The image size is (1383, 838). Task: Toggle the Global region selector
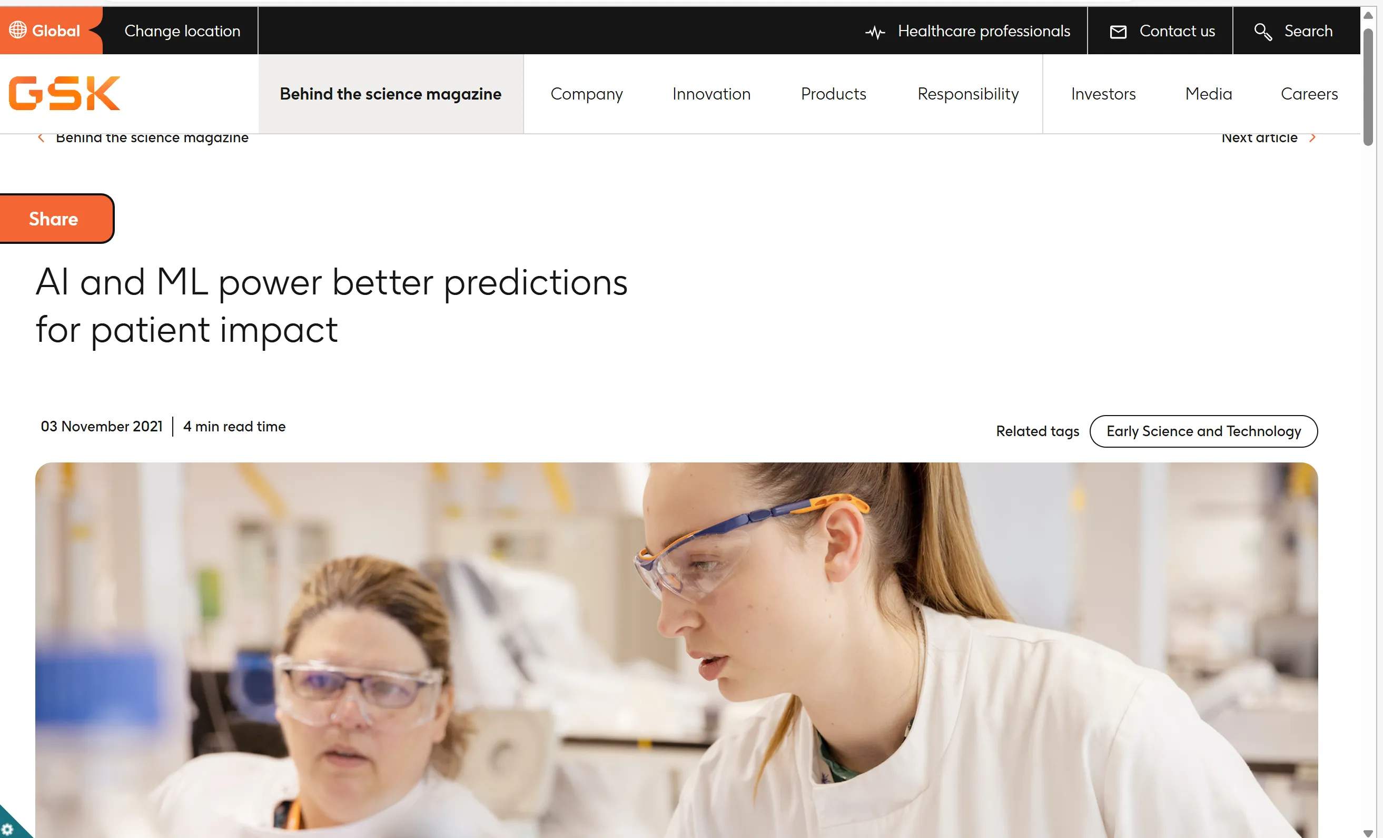tap(46, 31)
